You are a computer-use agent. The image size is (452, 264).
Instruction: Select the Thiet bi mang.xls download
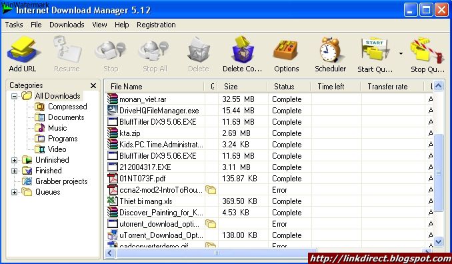click(x=146, y=201)
